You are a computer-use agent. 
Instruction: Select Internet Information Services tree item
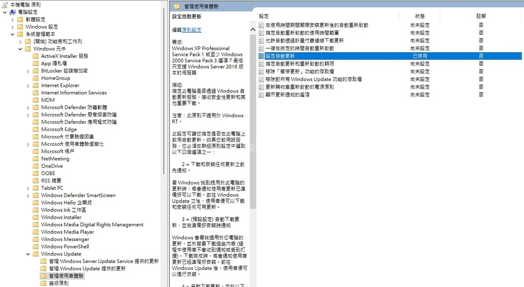74,93
